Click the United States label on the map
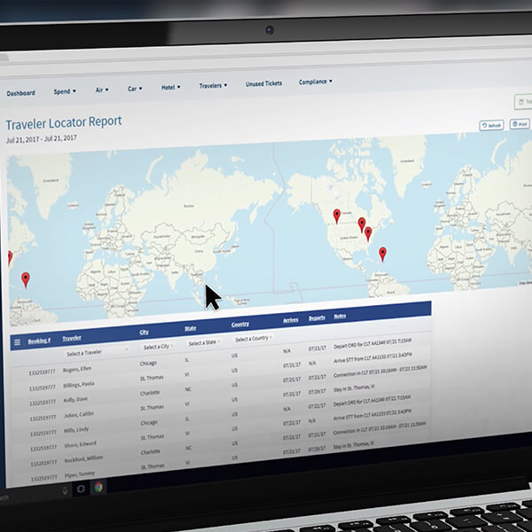The image size is (532, 532). point(348,238)
